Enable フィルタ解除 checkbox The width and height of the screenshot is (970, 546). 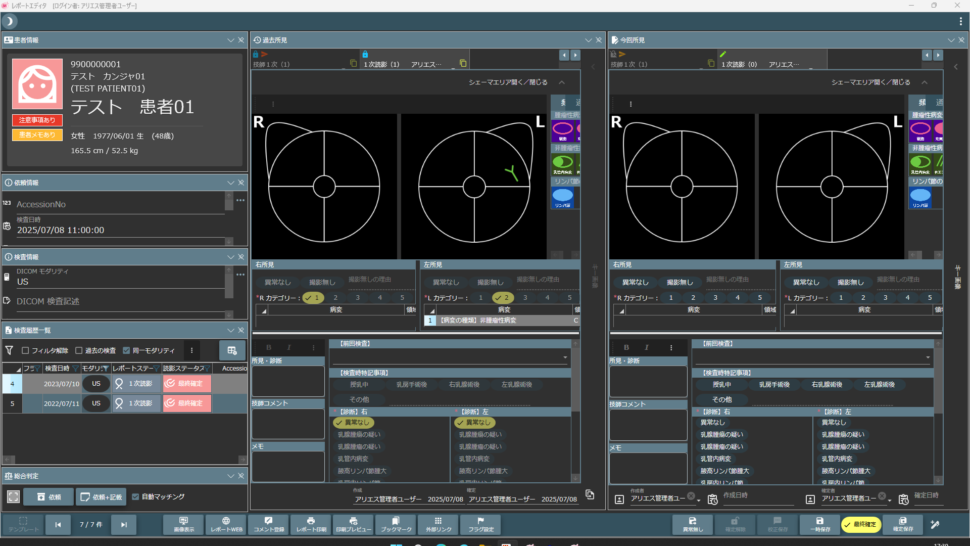point(25,350)
